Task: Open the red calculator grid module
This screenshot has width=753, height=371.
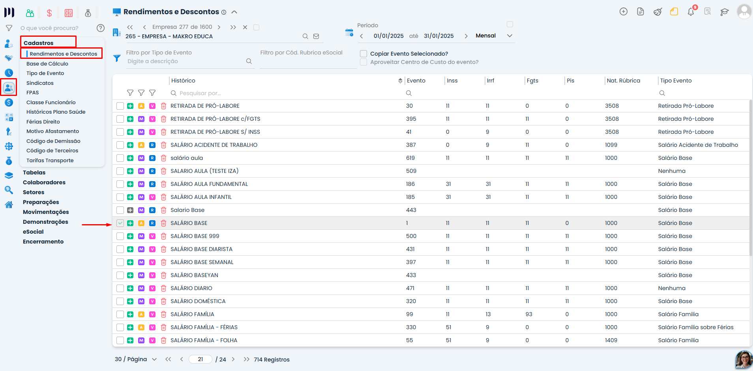Action: point(69,13)
